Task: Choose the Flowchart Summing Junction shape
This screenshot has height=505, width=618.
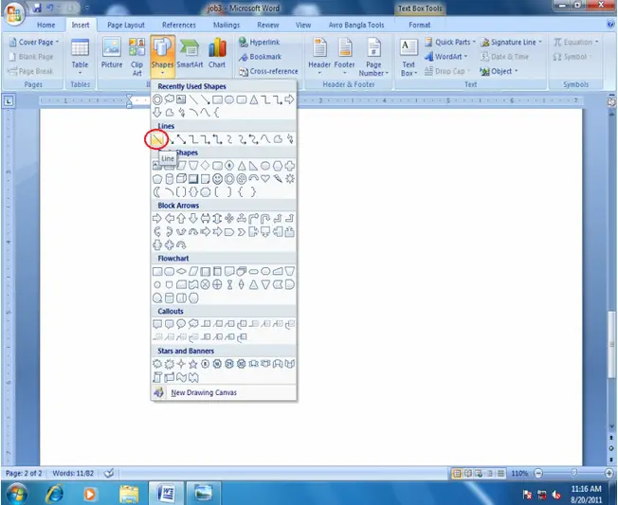Action: click(x=205, y=285)
